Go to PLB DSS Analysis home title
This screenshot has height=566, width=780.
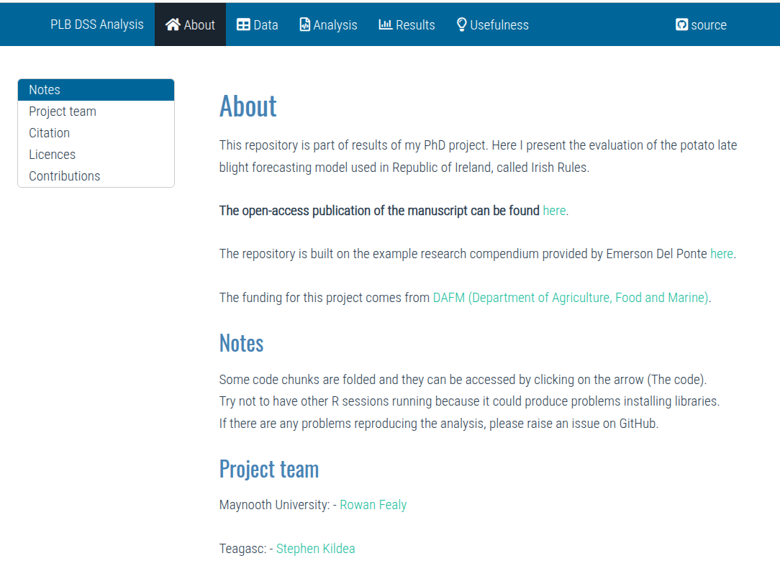pos(97,24)
